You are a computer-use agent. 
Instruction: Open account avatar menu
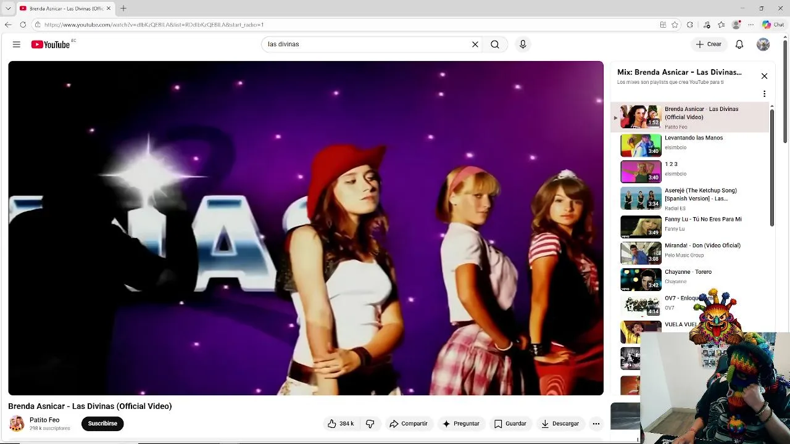pyautogui.click(x=763, y=44)
